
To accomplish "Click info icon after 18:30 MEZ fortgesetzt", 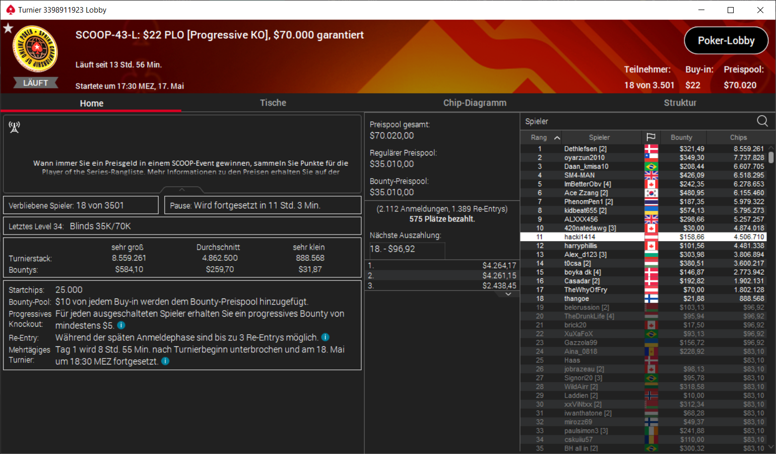I will 165,361.
